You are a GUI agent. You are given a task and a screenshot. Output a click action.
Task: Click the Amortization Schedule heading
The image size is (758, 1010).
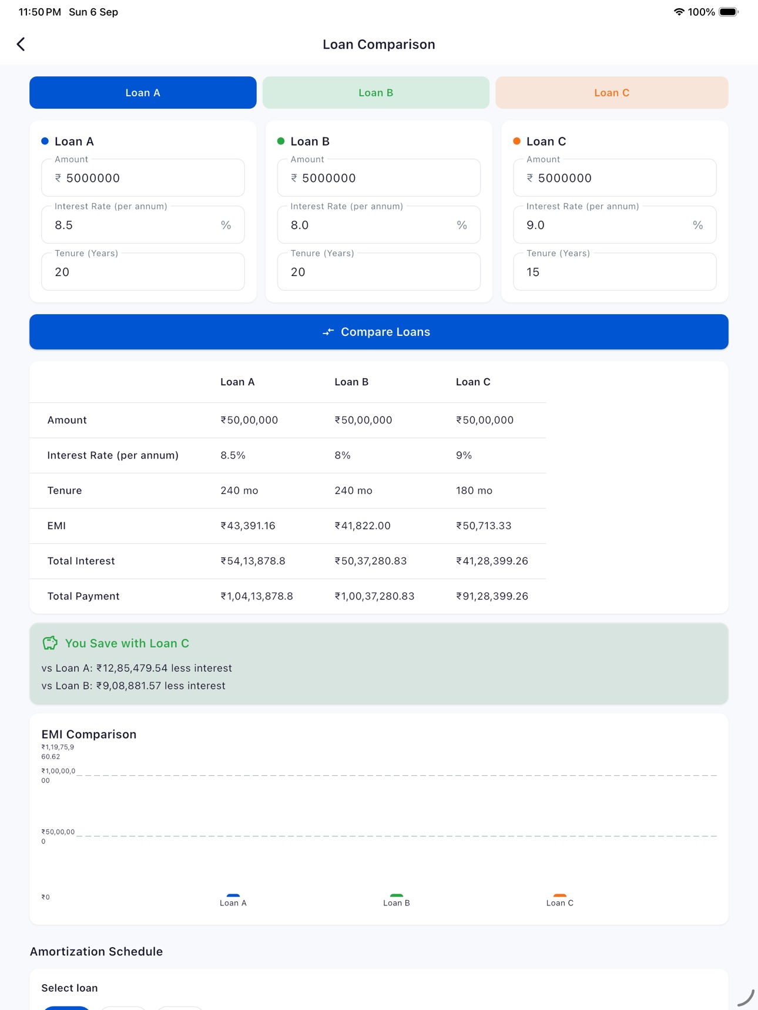tap(96, 951)
